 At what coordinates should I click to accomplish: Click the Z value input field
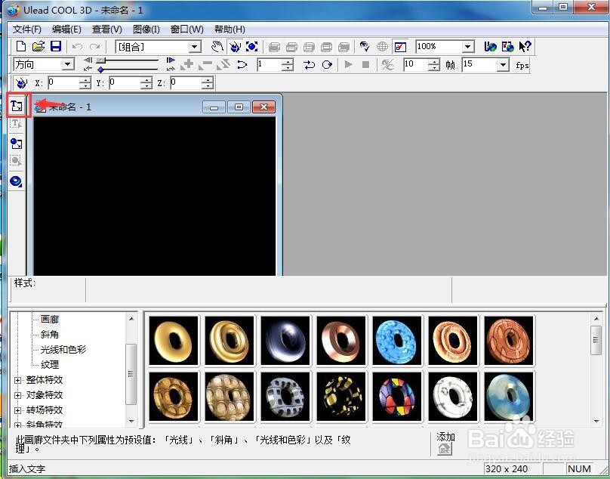pos(186,82)
